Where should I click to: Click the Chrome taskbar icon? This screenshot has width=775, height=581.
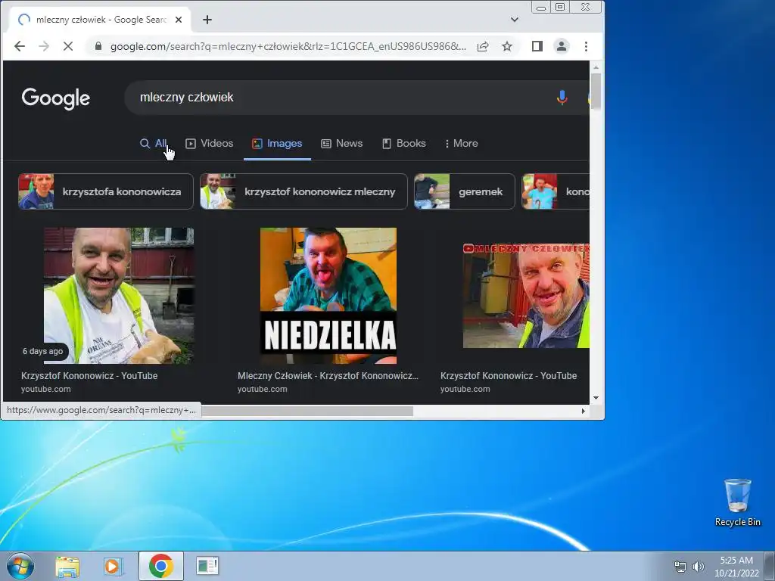[x=160, y=566]
